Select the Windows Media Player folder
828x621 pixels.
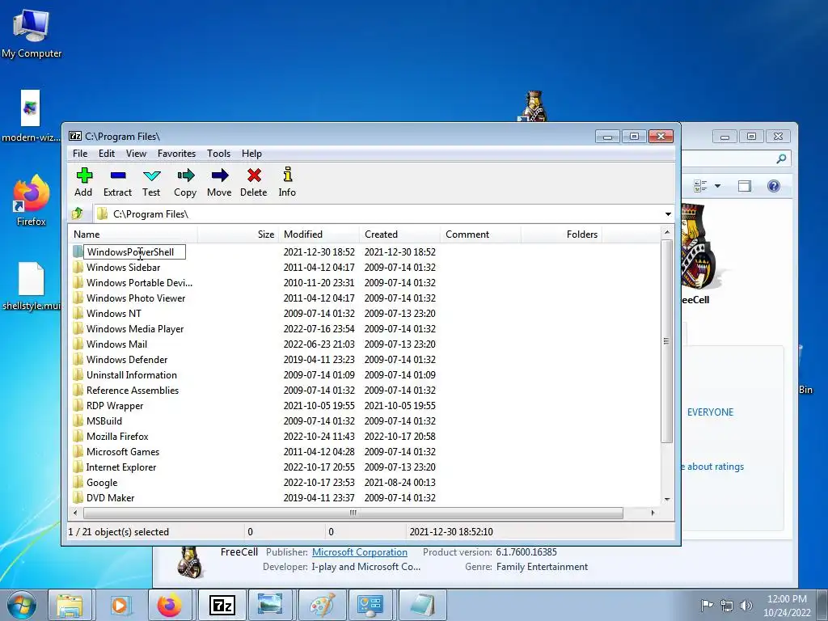(x=135, y=328)
